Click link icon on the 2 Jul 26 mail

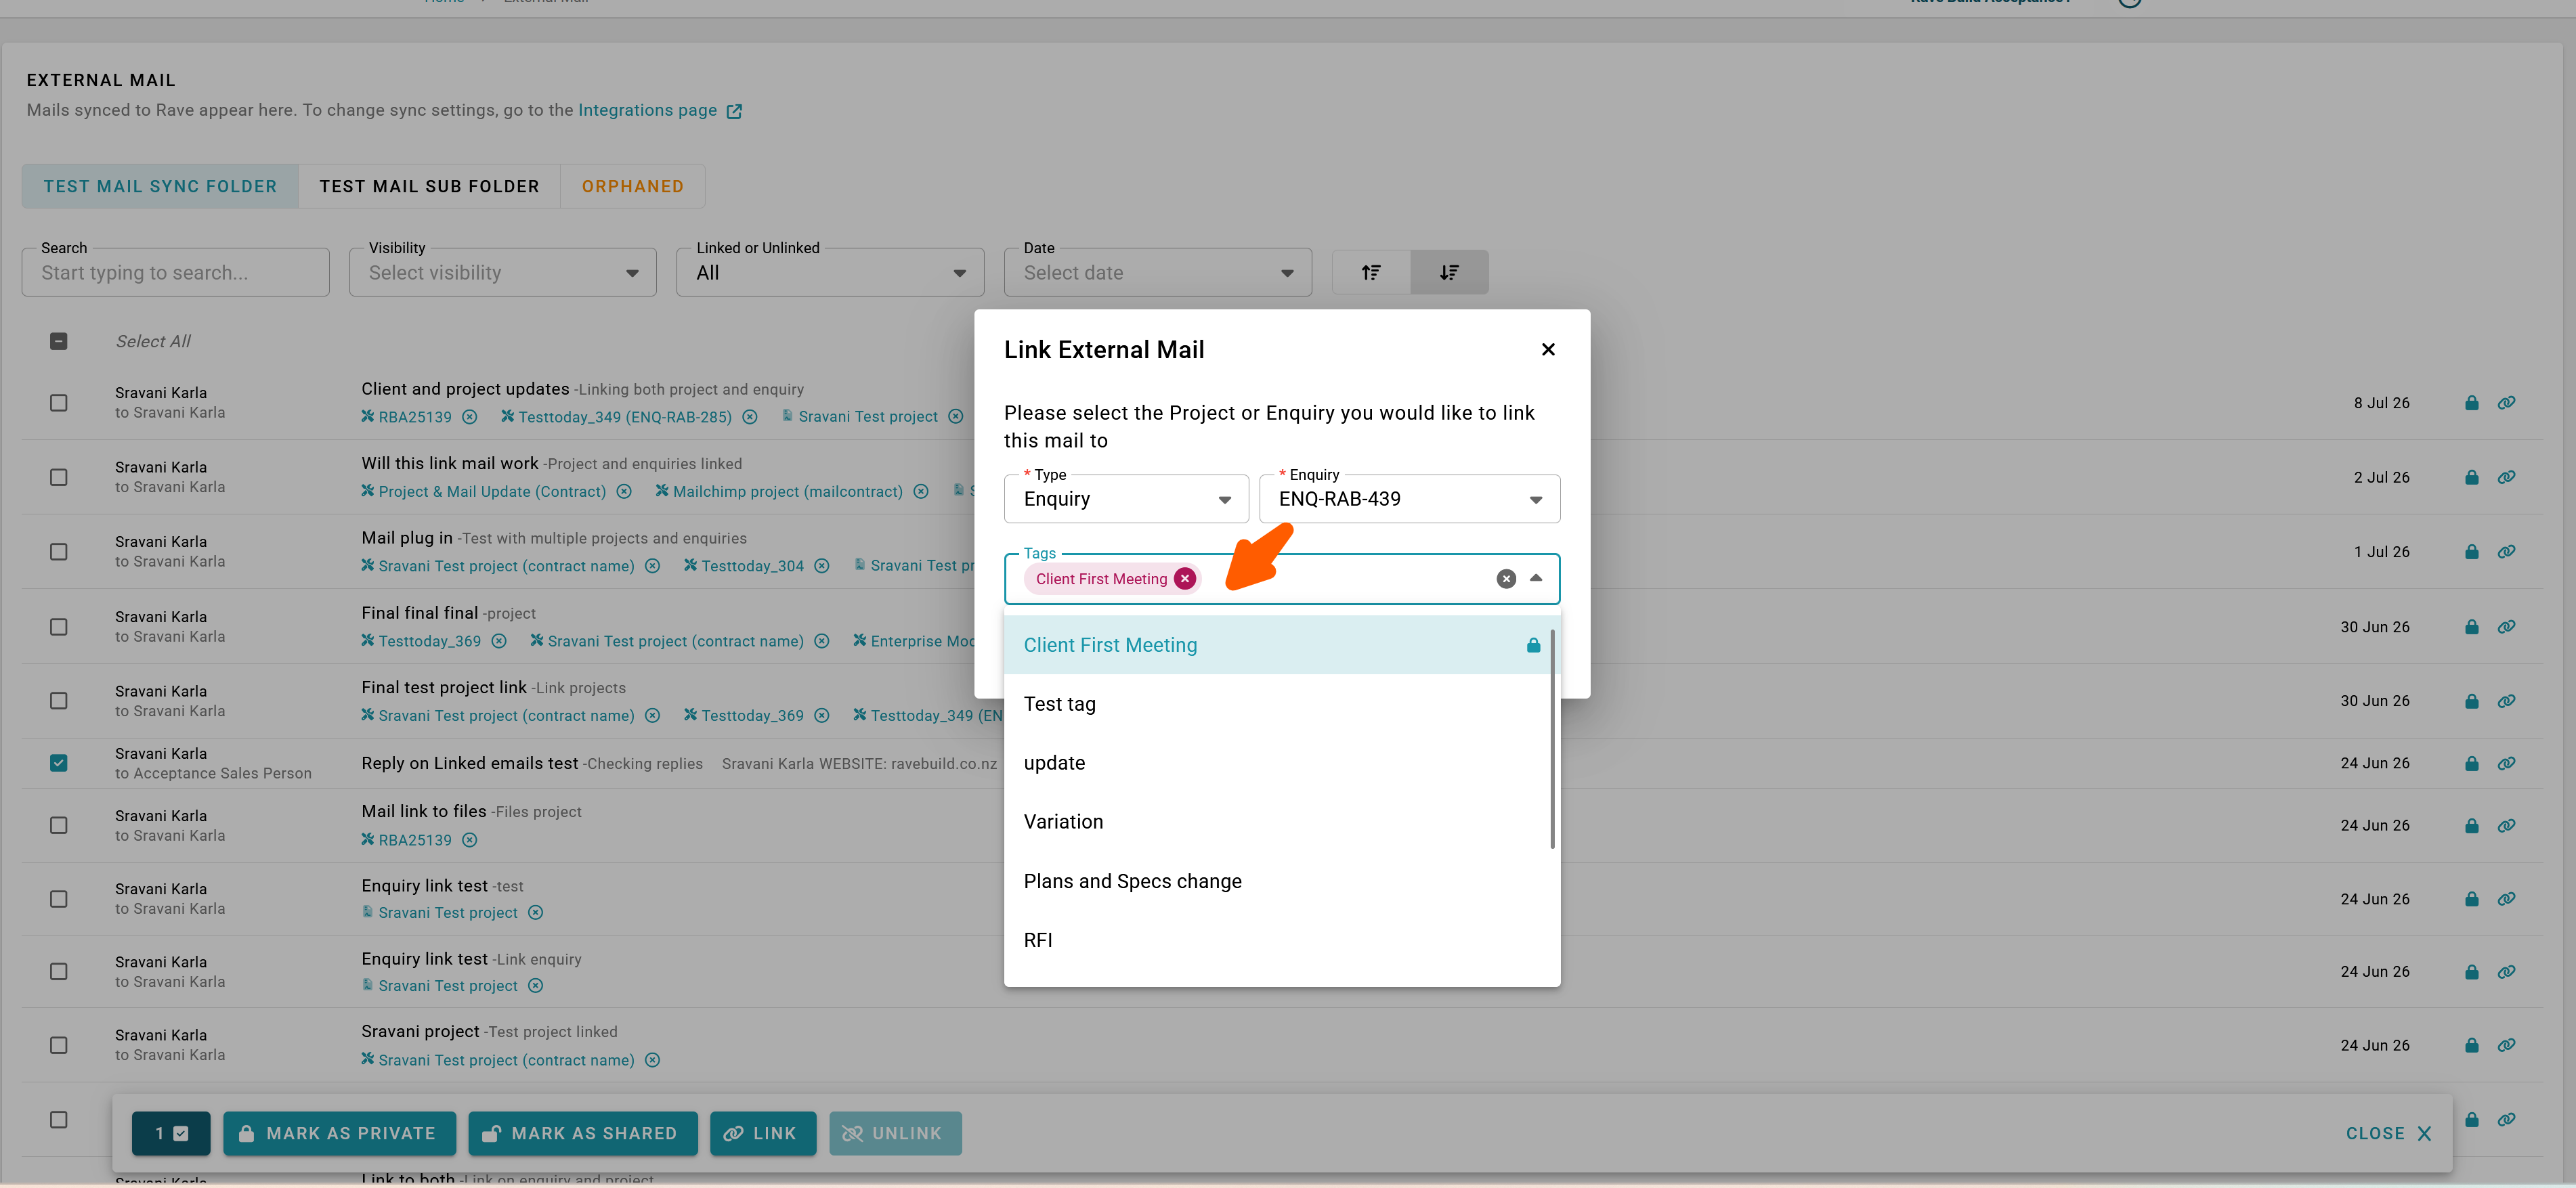tap(2506, 477)
